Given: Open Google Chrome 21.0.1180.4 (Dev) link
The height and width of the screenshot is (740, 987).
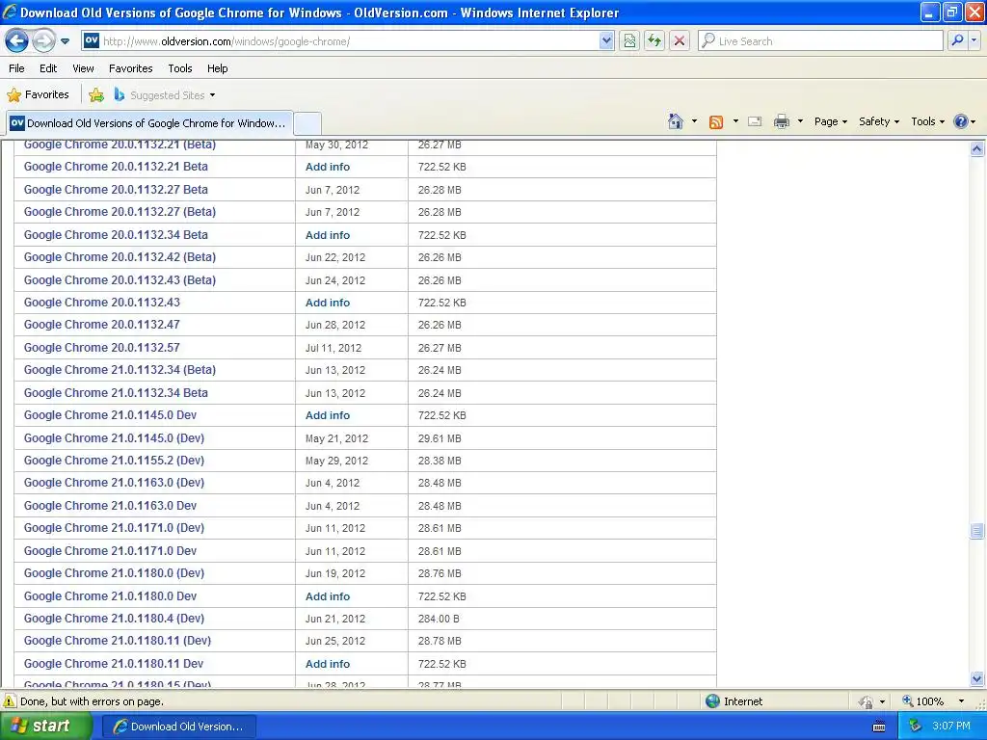Looking at the screenshot, I should click(x=114, y=619).
